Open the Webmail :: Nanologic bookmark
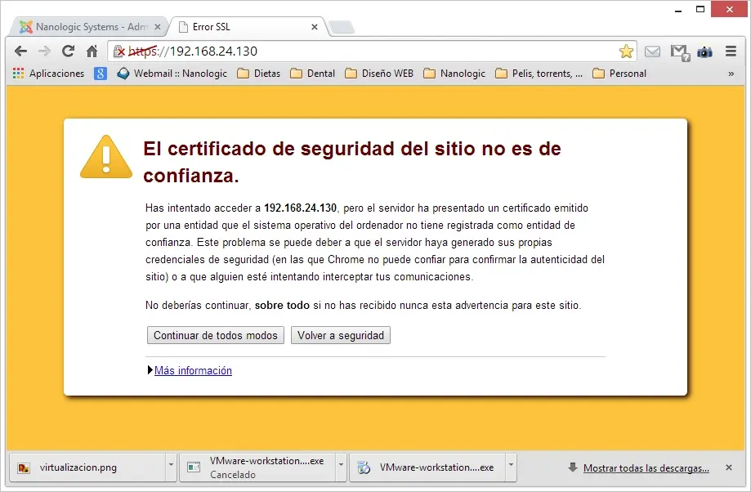The height and width of the screenshot is (492, 751). pos(172,74)
